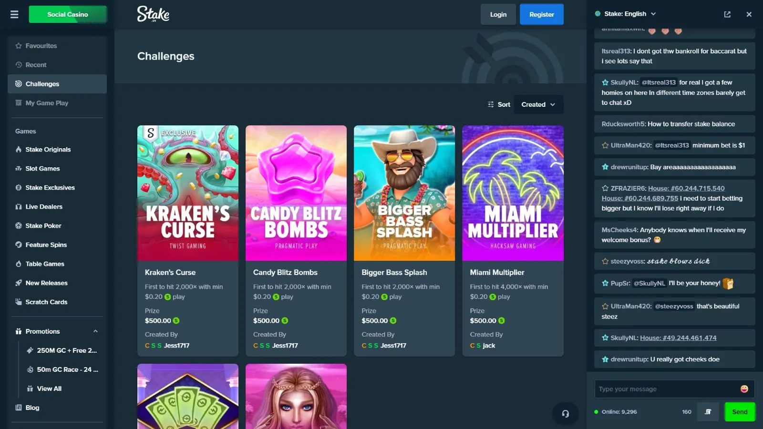Open Favourites in sidebar
This screenshot has height=429, width=763.
[57, 46]
